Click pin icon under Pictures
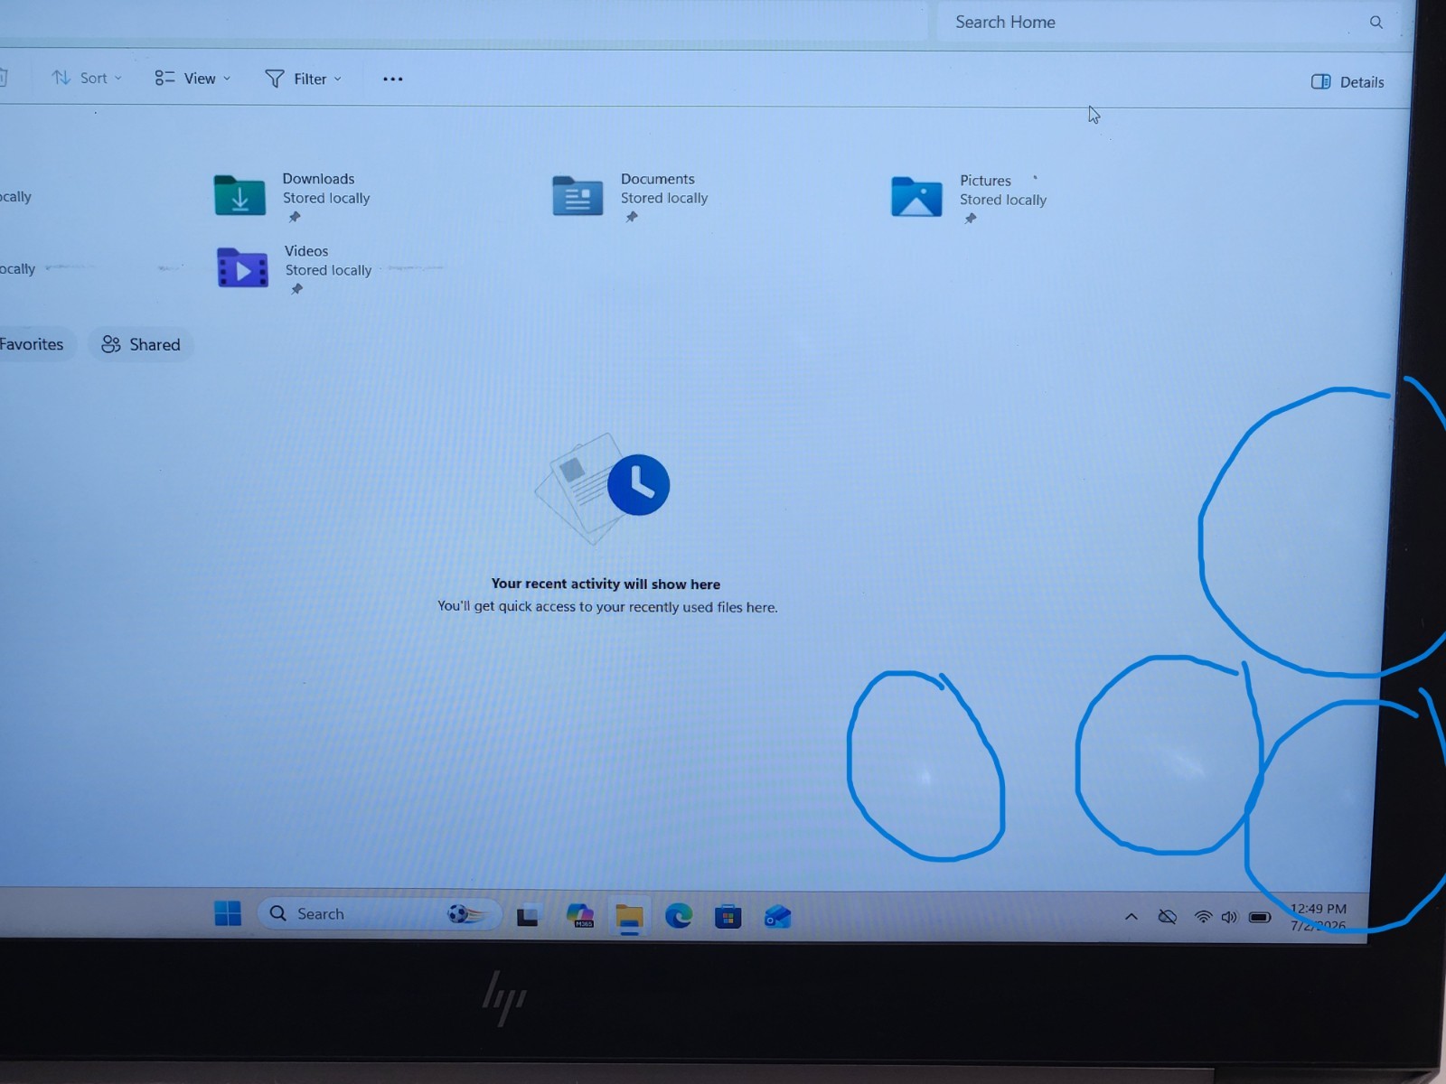The width and height of the screenshot is (1446, 1084). pyautogui.click(x=970, y=219)
